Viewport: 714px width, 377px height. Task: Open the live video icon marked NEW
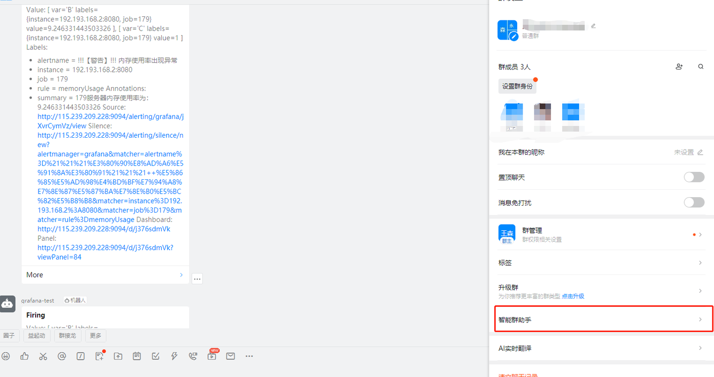tap(212, 355)
